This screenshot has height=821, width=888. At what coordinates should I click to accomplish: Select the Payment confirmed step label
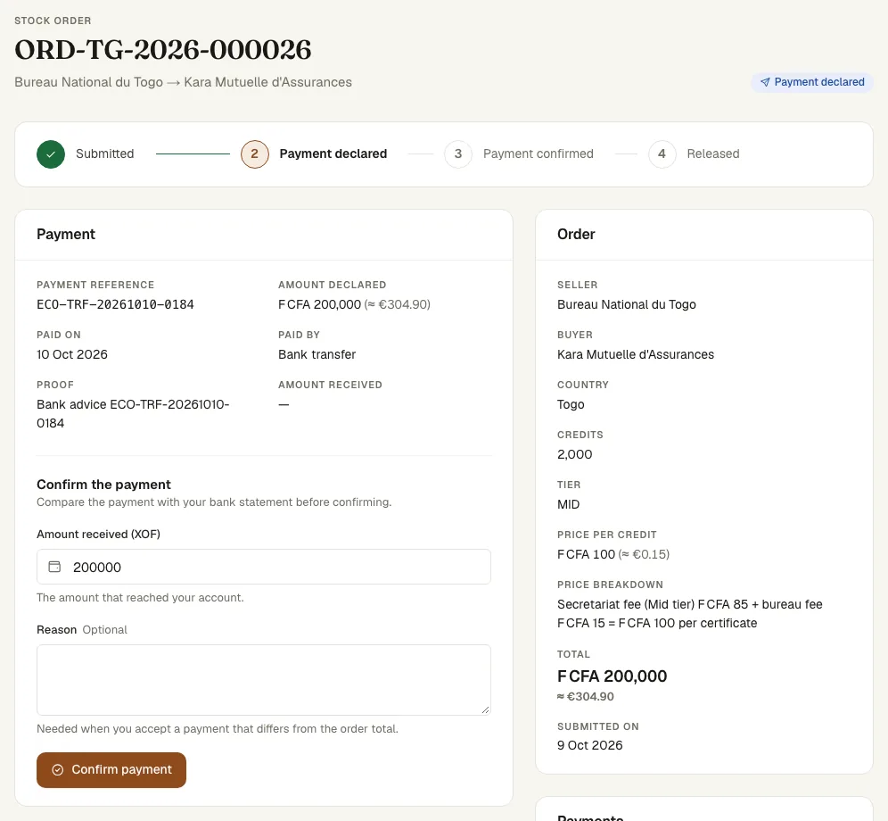coord(538,153)
